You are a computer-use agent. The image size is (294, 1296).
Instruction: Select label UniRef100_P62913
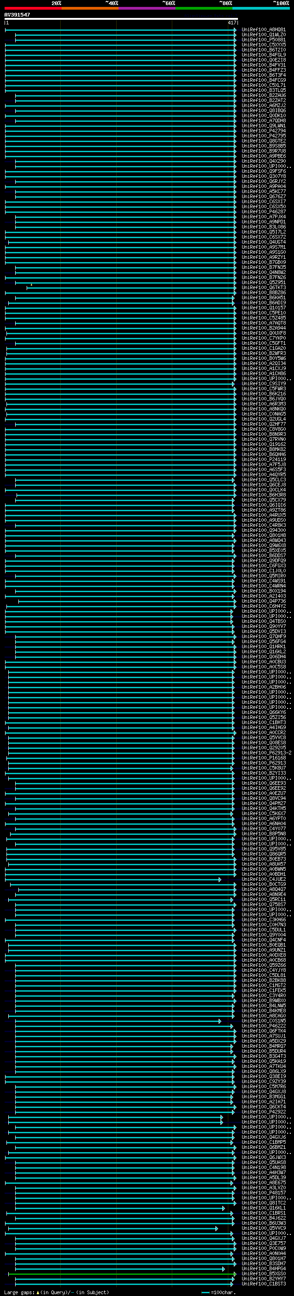click(x=263, y=763)
